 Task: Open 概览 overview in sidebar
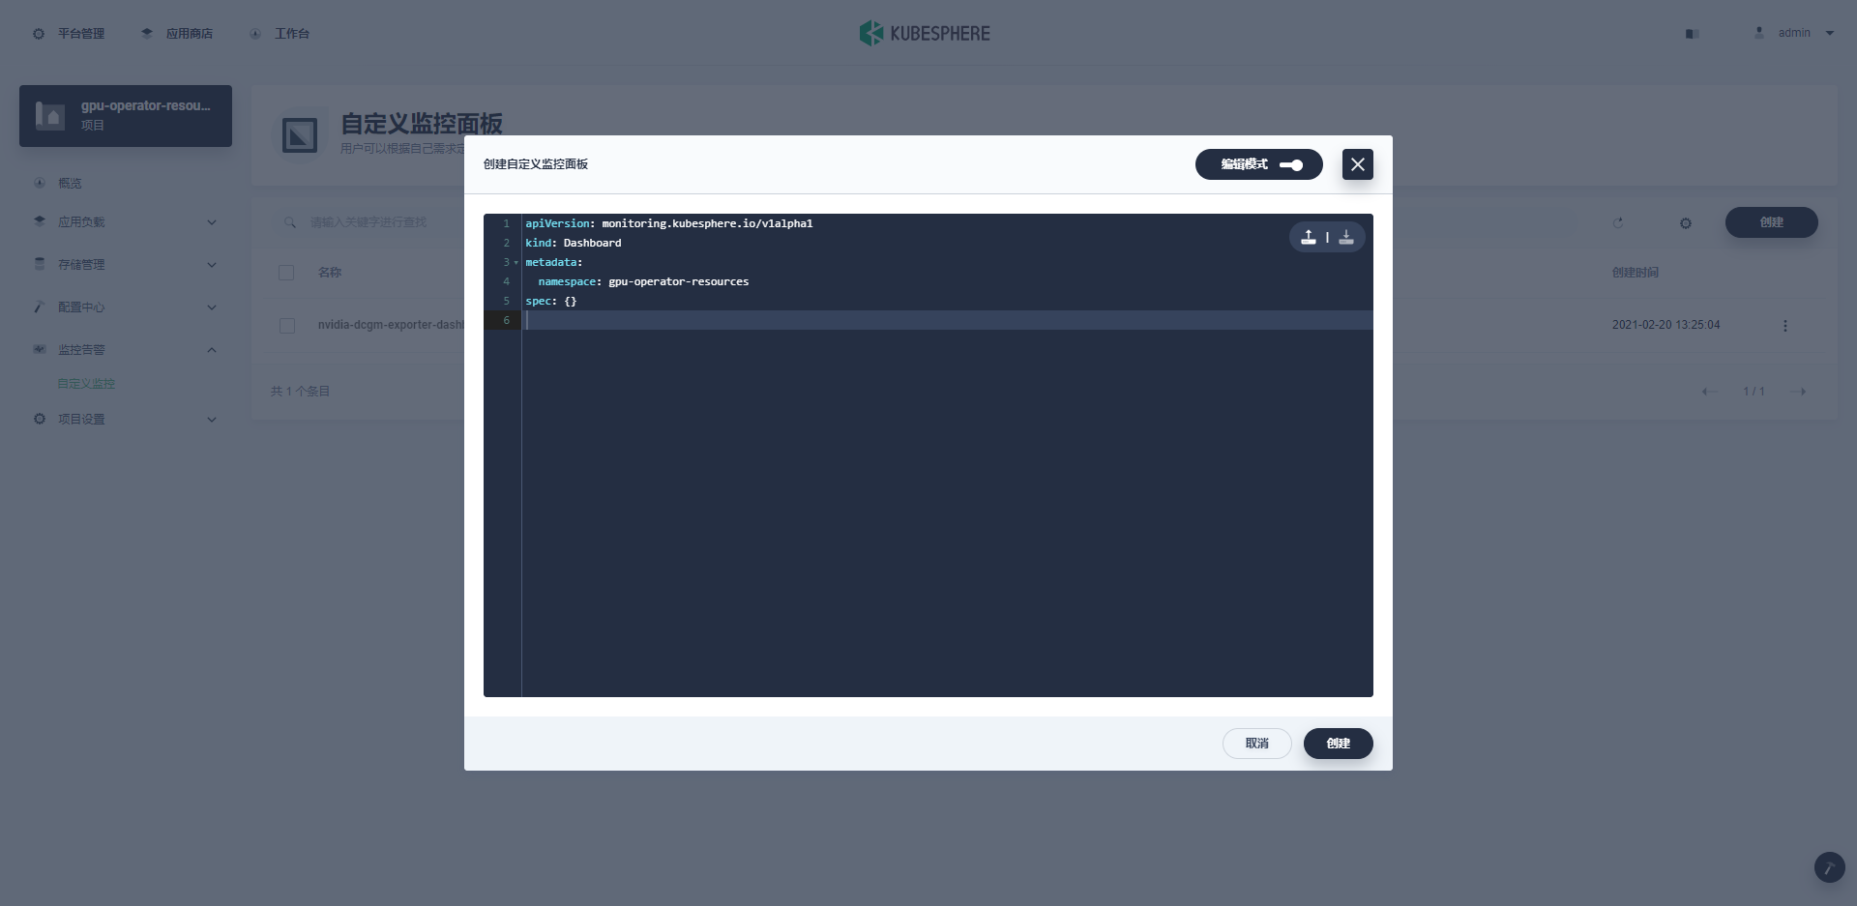pyautogui.click(x=70, y=183)
